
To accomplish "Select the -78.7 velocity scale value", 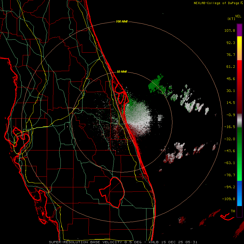I will [x=230, y=175].
